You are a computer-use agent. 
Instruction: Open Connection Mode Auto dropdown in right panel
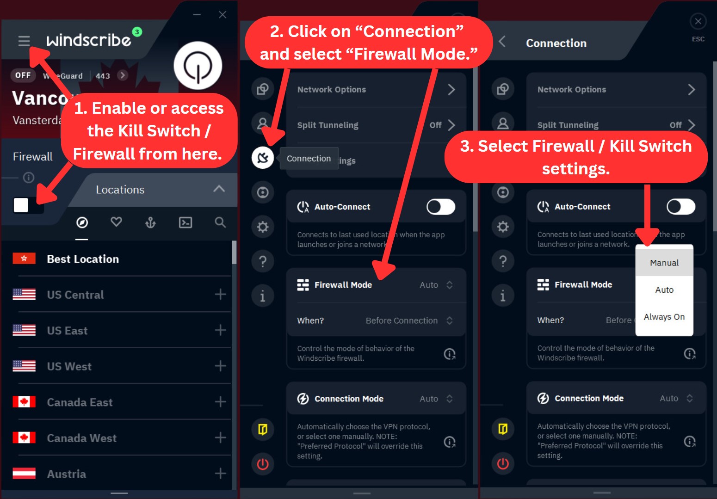click(x=676, y=398)
